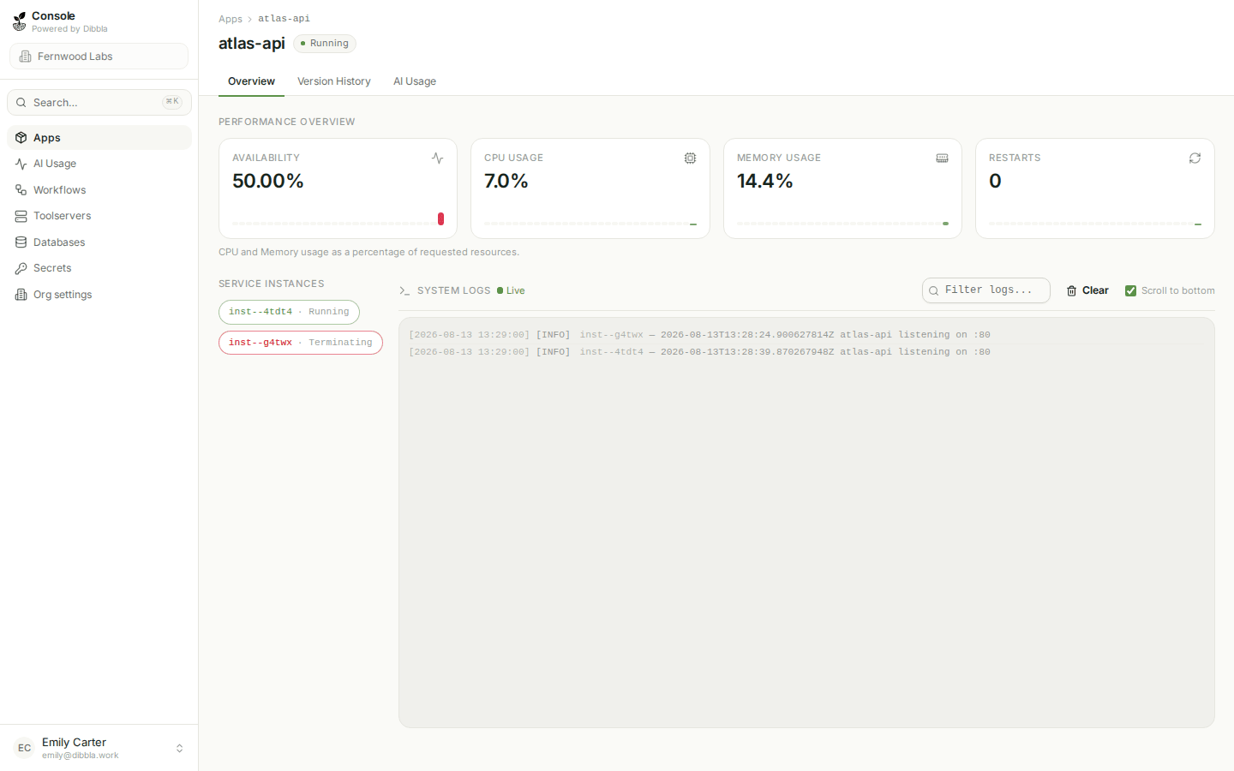Viewport: 1234px width, 771px height.
Task: Switch to the Version History tab
Action: [334, 81]
